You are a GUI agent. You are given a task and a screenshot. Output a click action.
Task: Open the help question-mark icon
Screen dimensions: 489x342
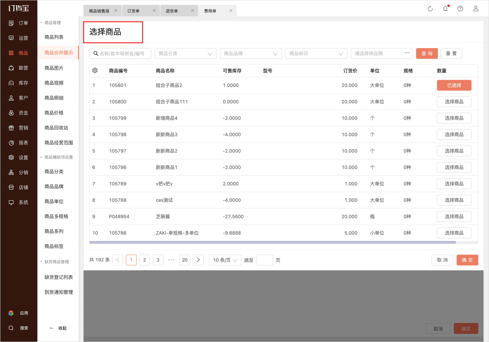click(x=460, y=9)
